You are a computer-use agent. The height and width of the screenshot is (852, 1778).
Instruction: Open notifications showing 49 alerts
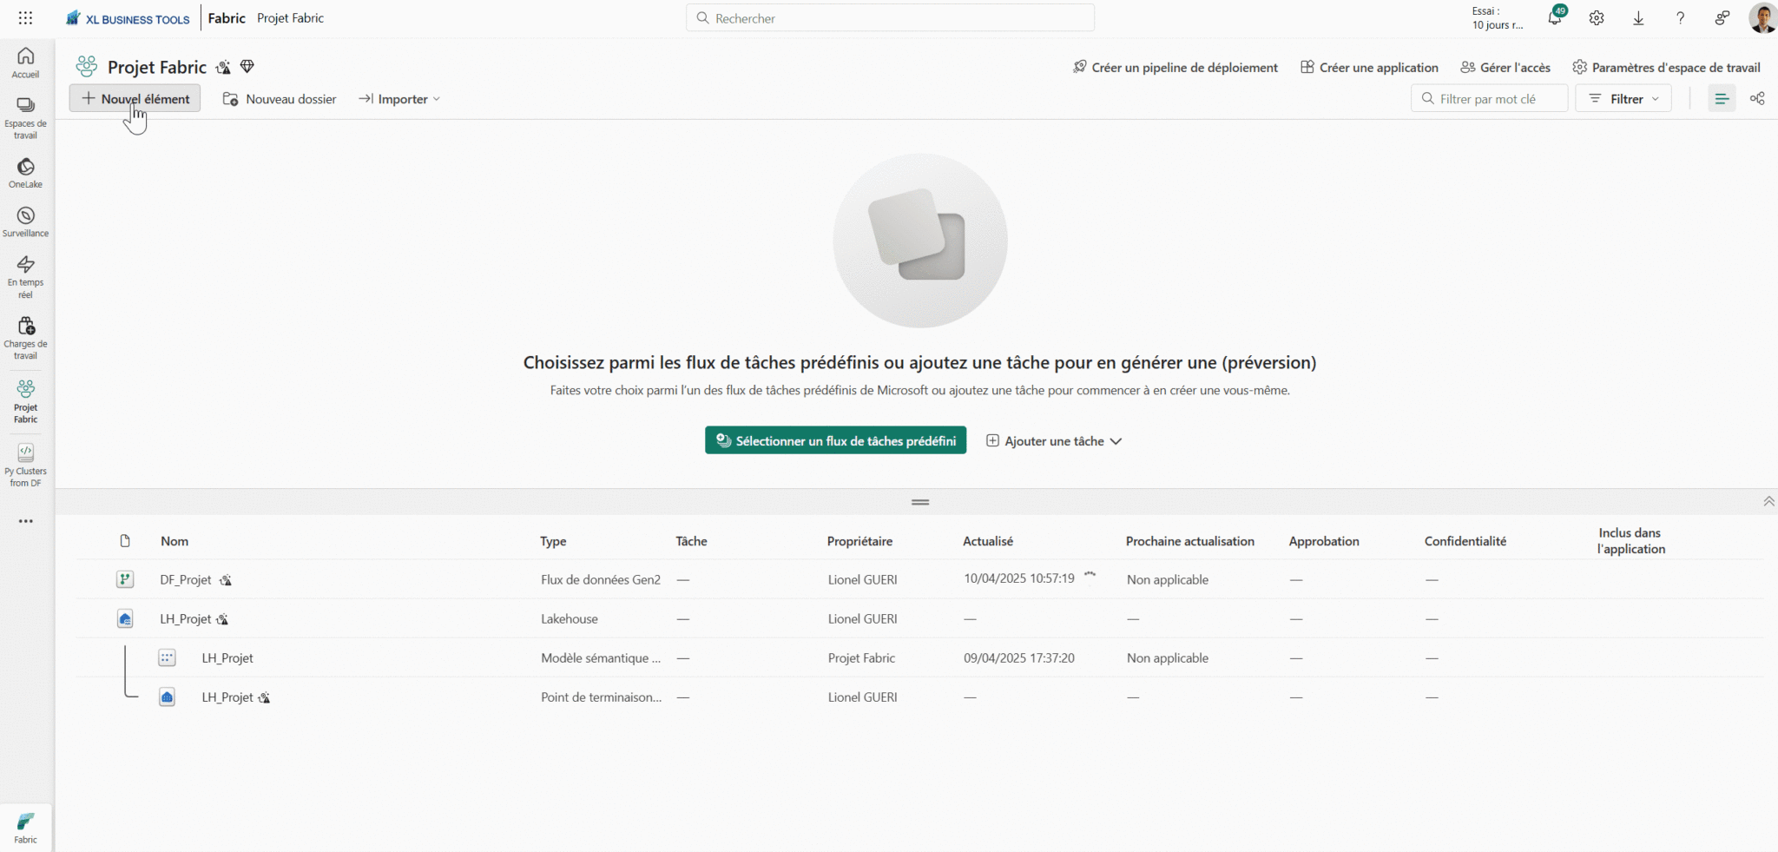pyautogui.click(x=1555, y=17)
